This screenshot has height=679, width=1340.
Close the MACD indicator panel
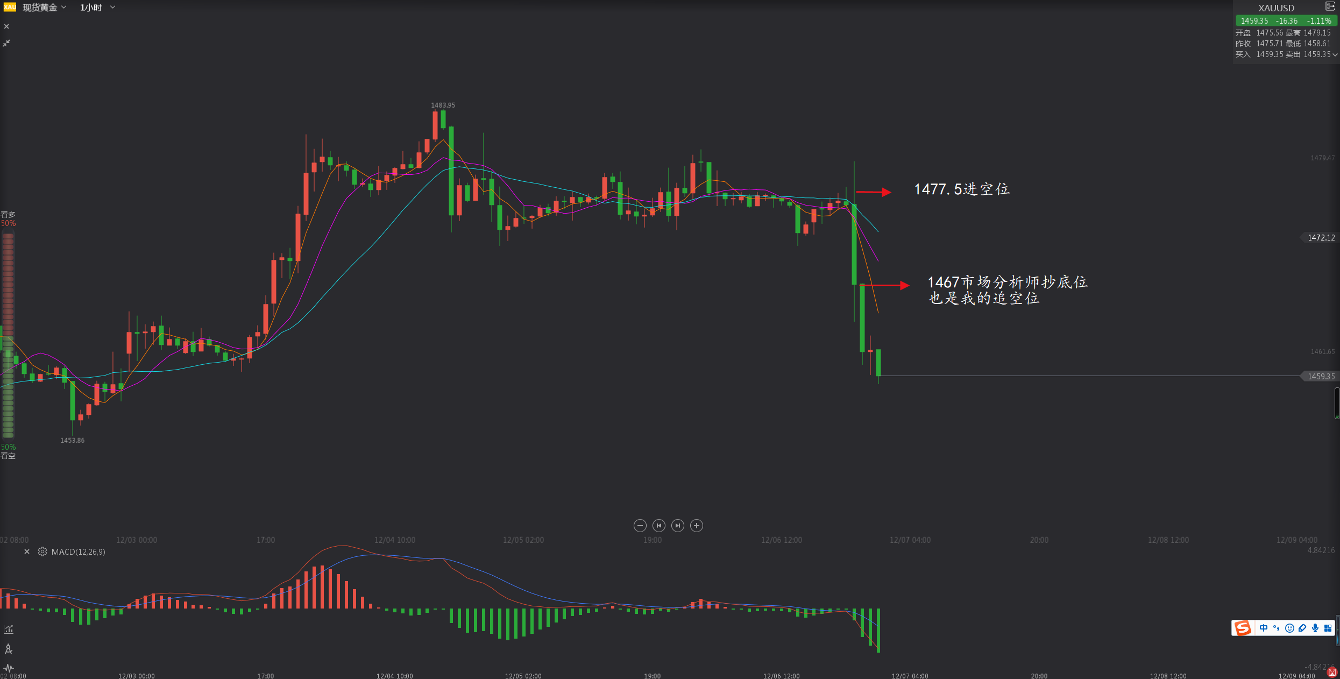pos(27,552)
